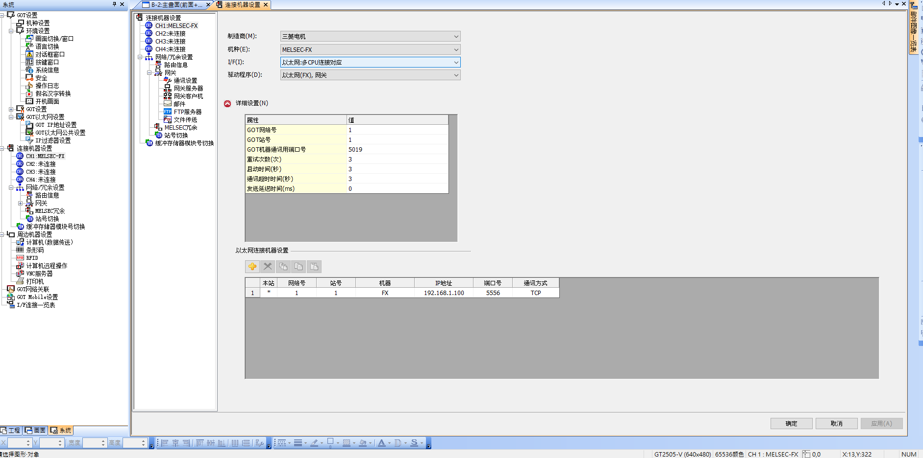Expand the GOT设置 node under 环境设置
Screen dimensions: 923x458
tap(11, 109)
